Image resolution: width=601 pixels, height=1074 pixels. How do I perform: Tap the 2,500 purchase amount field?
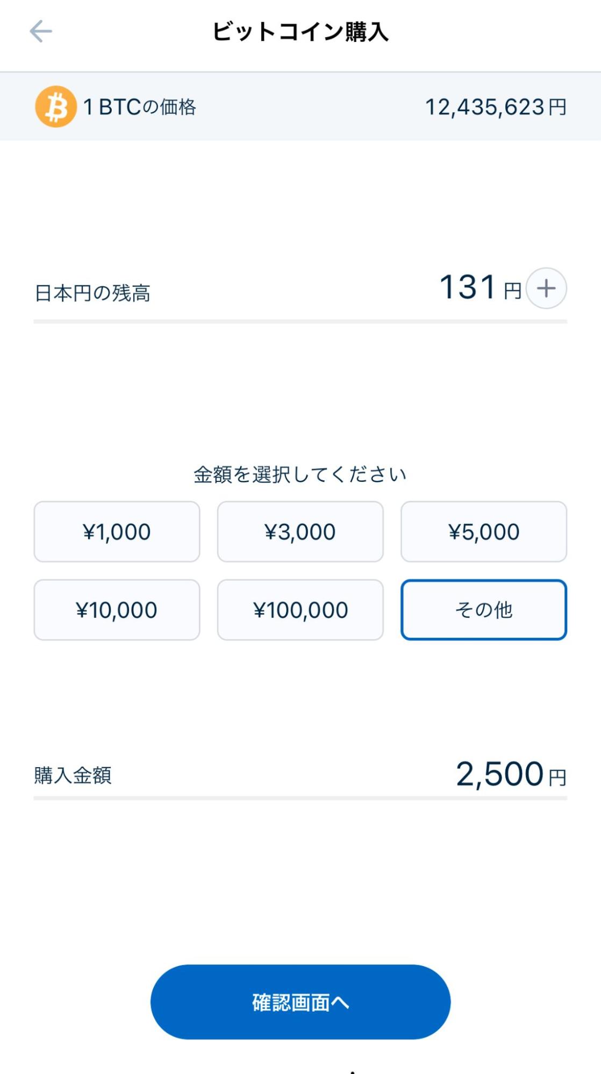(x=499, y=774)
